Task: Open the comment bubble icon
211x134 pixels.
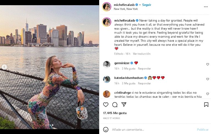Action: (115, 105)
